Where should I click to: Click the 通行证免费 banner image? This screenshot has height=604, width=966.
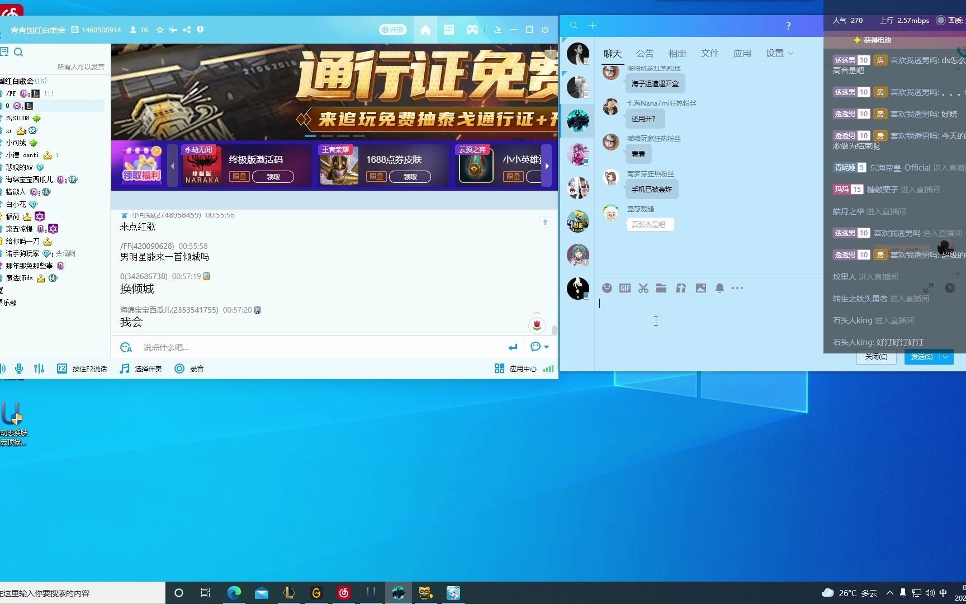point(334,92)
